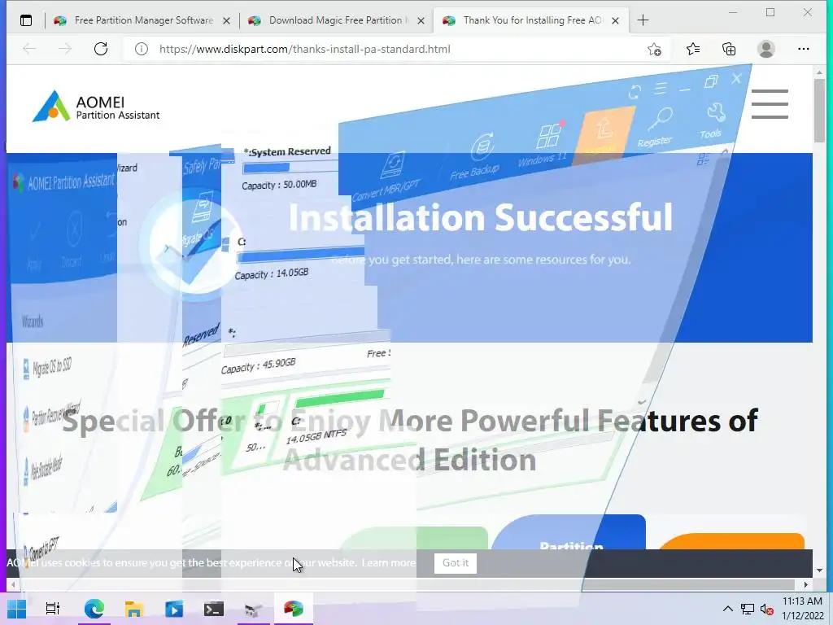Close the Thank You for Installing tab
The image size is (833, 625).
(615, 20)
